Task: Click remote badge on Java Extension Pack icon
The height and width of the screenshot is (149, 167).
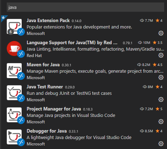Action: coord(21,32)
